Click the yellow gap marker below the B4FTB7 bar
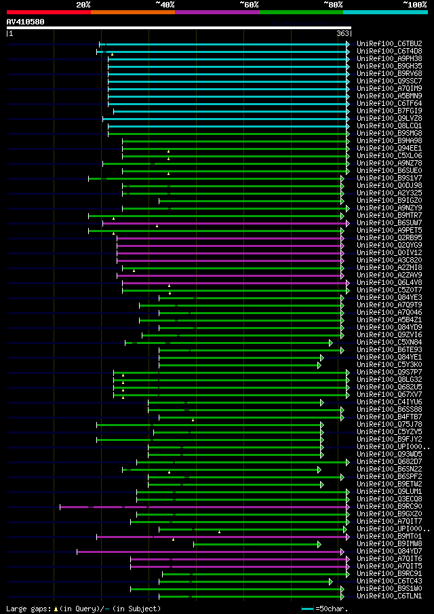Image resolution: width=434 pixels, height=614 pixels. pyautogui.click(x=193, y=420)
